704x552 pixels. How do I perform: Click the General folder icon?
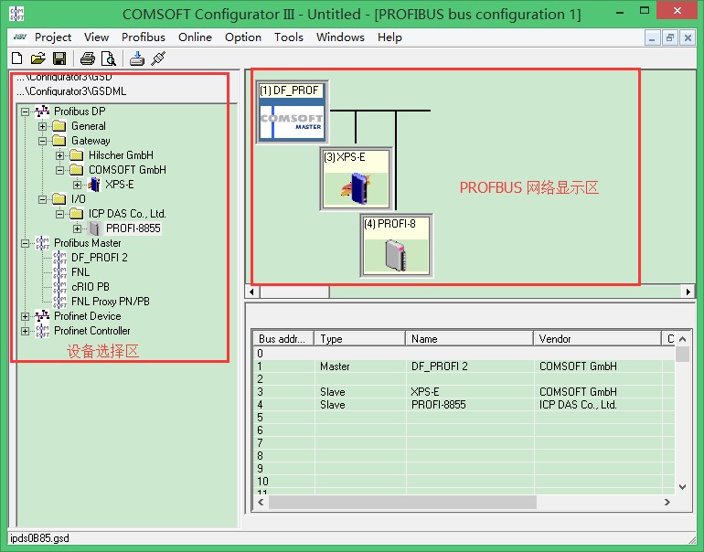tap(59, 126)
